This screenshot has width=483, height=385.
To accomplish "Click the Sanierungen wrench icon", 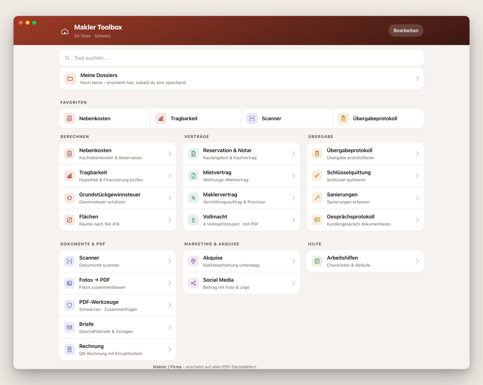I will click(x=317, y=198).
